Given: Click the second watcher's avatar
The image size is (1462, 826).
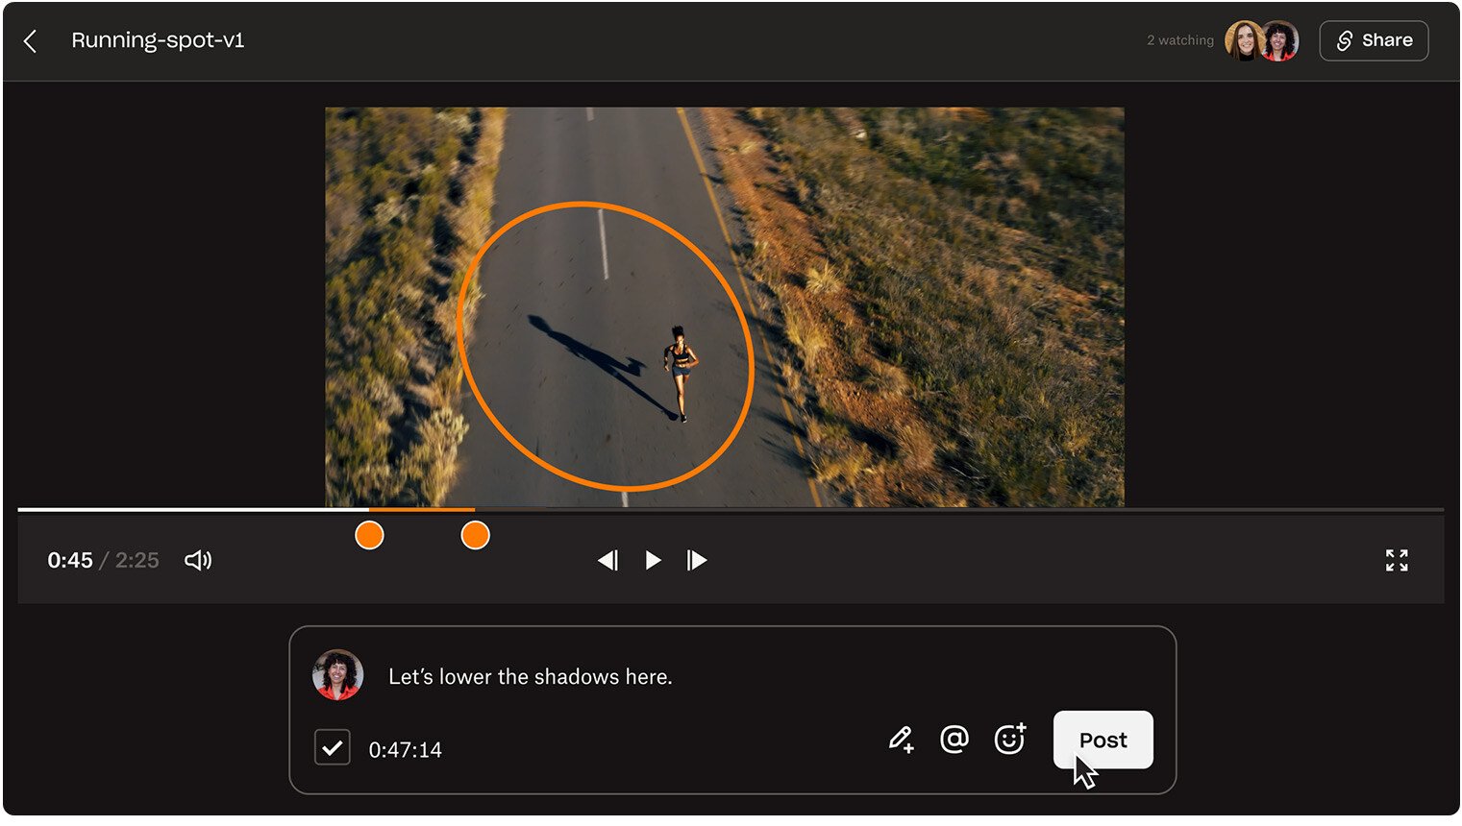Looking at the screenshot, I should pyautogui.click(x=1280, y=41).
